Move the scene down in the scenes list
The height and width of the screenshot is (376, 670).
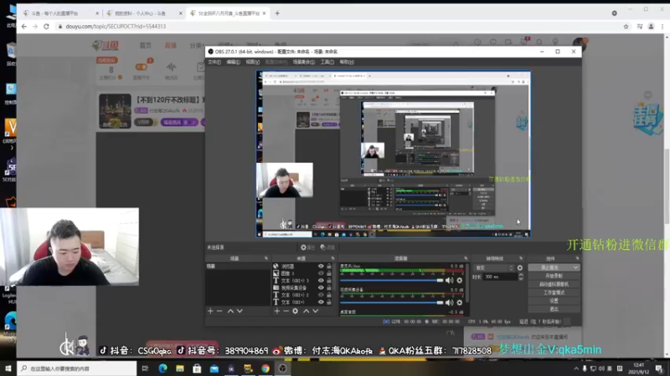pyautogui.click(x=240, y=311)
